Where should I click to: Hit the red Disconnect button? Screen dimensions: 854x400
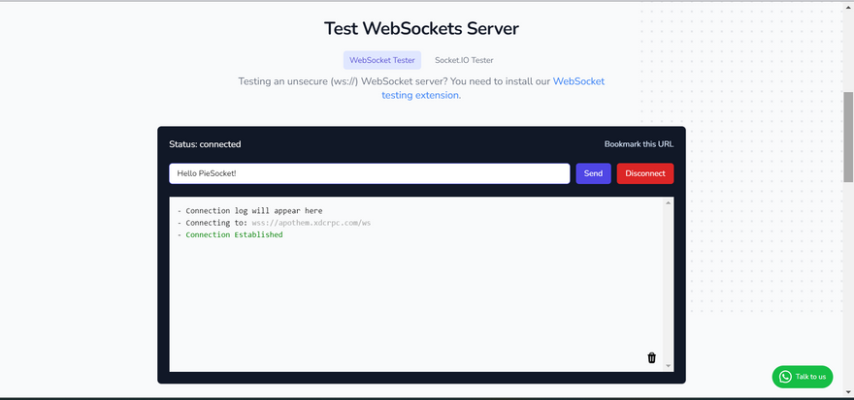(645, 173)
